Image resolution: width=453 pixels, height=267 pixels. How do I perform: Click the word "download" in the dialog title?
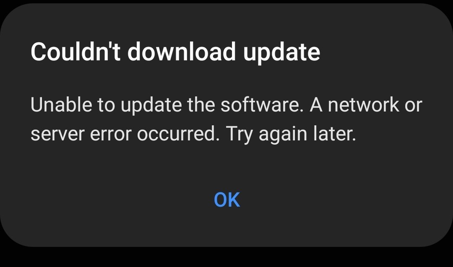[x=182, y=52]
